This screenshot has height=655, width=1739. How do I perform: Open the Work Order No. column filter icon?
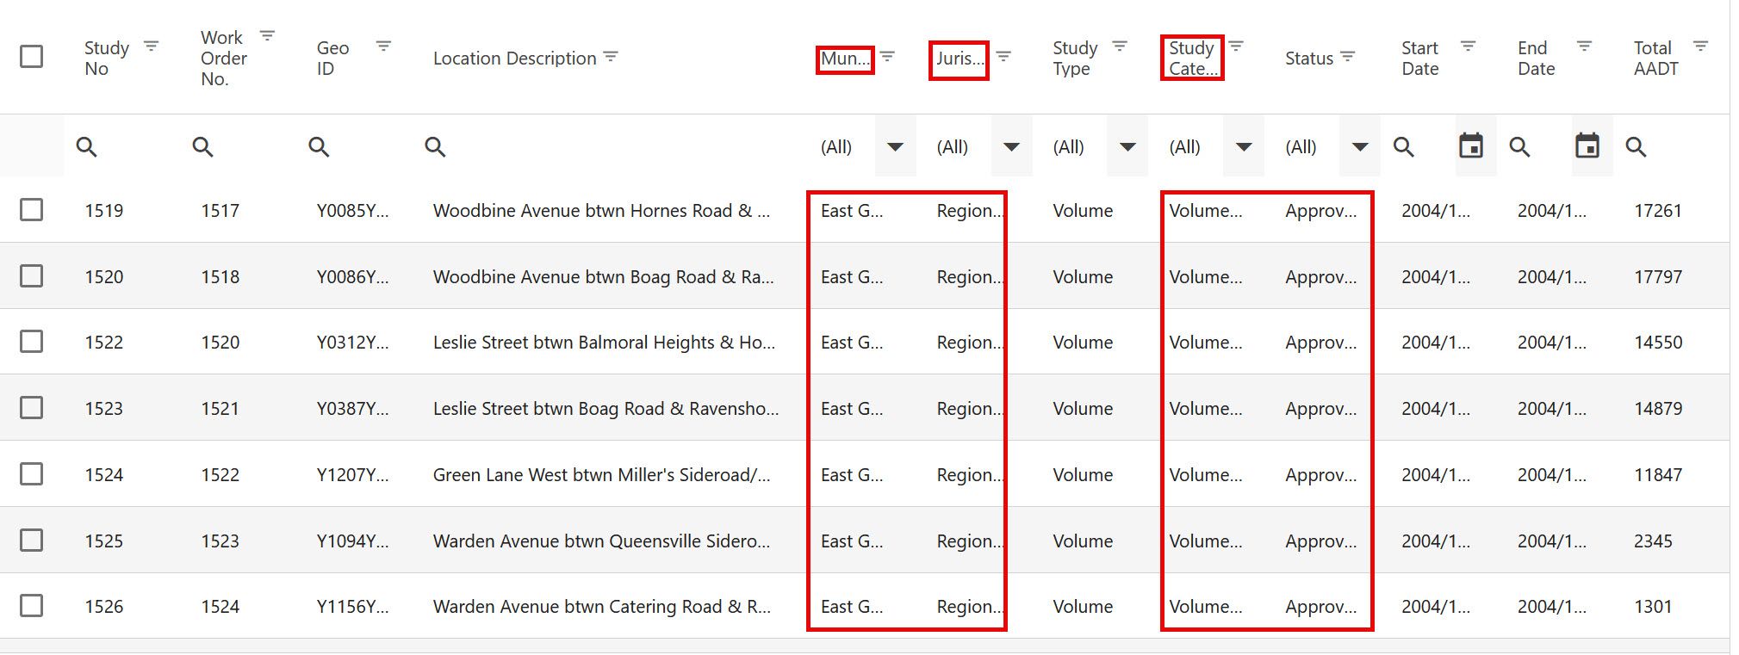point(267,36)
